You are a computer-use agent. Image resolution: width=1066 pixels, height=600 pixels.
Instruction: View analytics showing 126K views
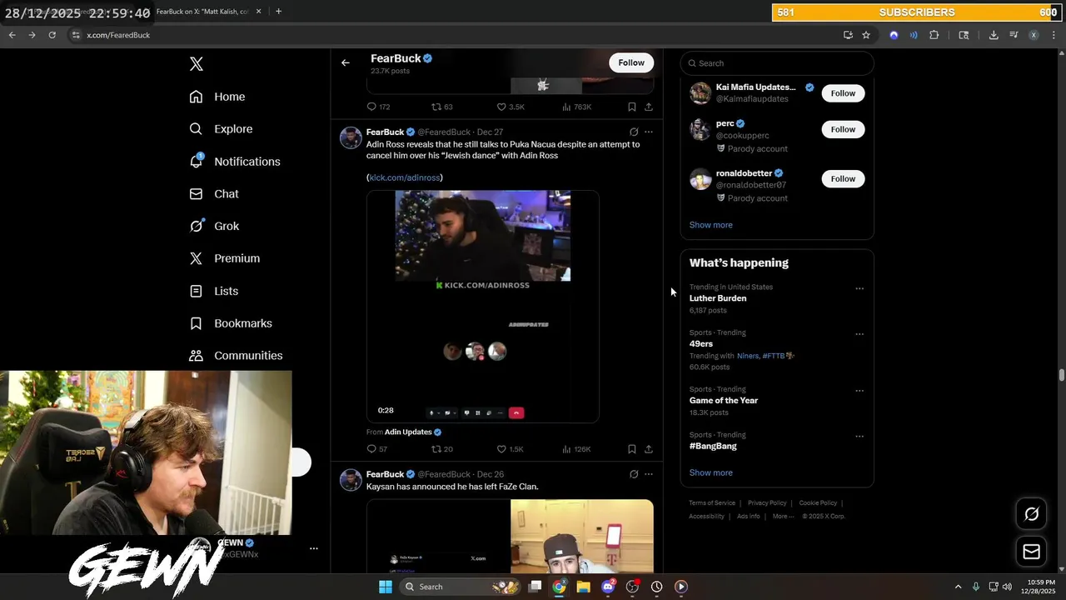[576, 449]
